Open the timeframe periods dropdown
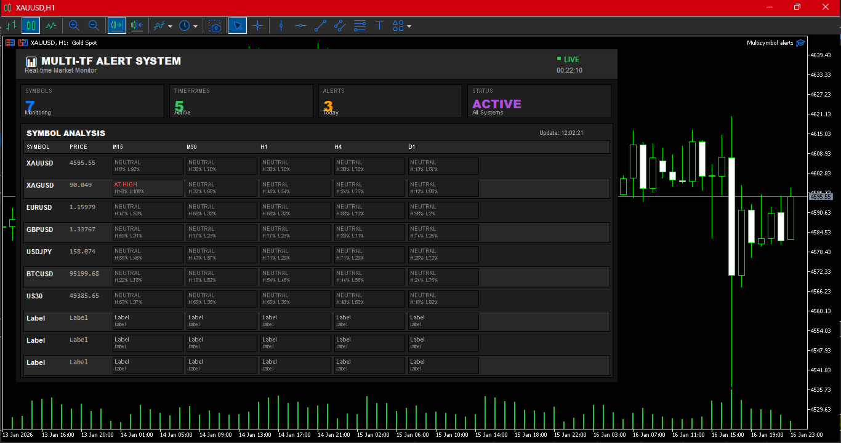 click(x=188, y=26)
